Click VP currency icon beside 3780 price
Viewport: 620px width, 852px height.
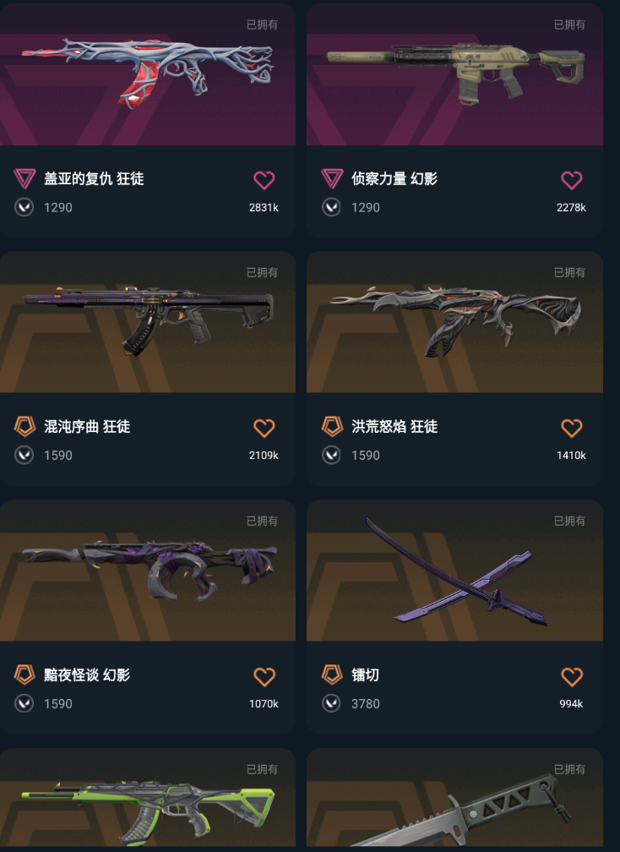pyautogui.click(x=331, y=703)
